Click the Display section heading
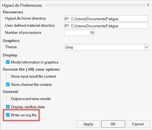The width and height of the screenshot is (152, 130). [x=10, y=55]
